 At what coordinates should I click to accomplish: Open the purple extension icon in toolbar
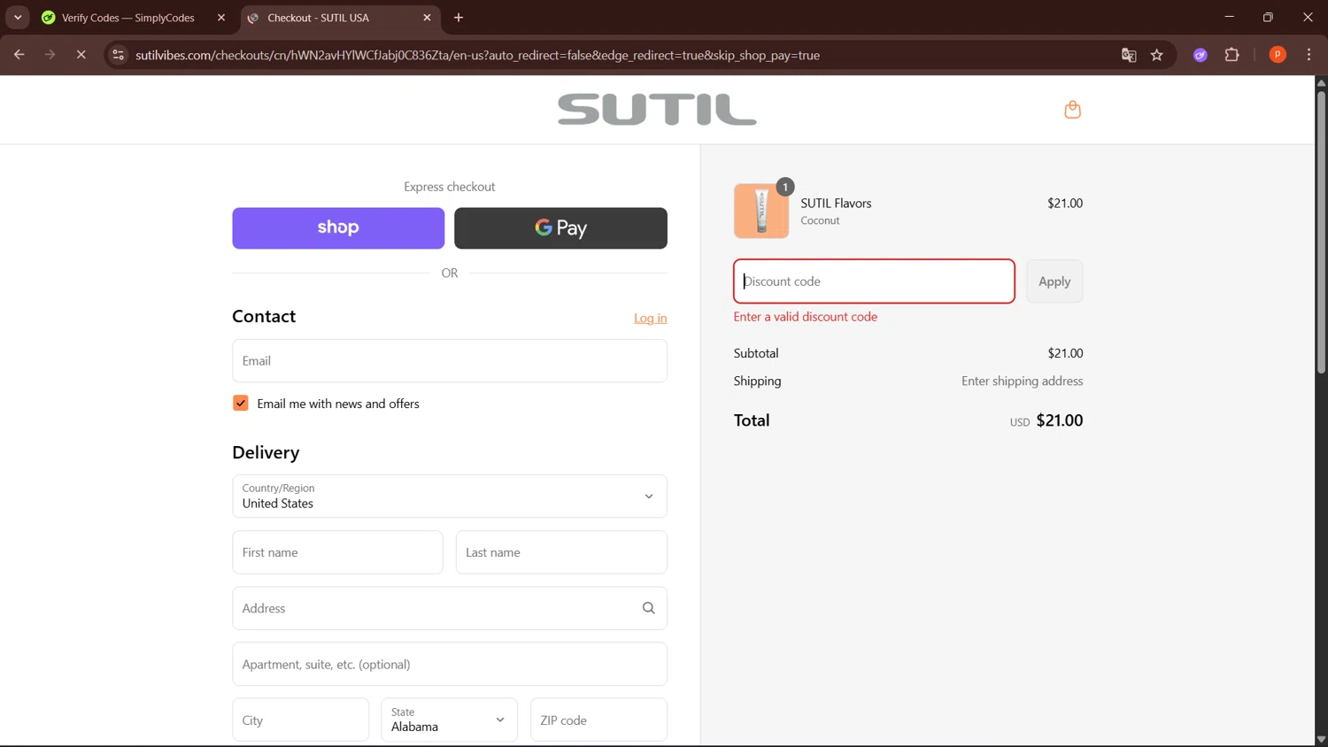coord(1201,55)
